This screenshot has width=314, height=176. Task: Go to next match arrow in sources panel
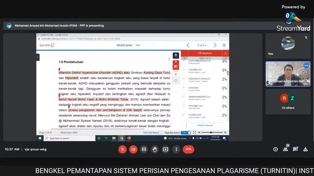tap(226, 58)
